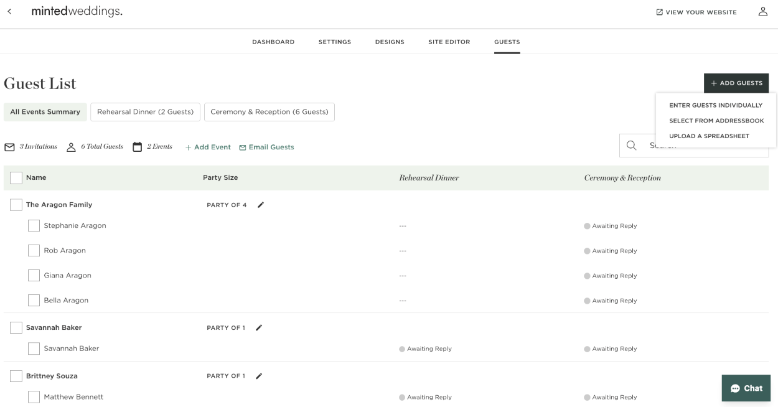Click the Add Event link
The image size is (778, 407).
(x=208, y=147)
